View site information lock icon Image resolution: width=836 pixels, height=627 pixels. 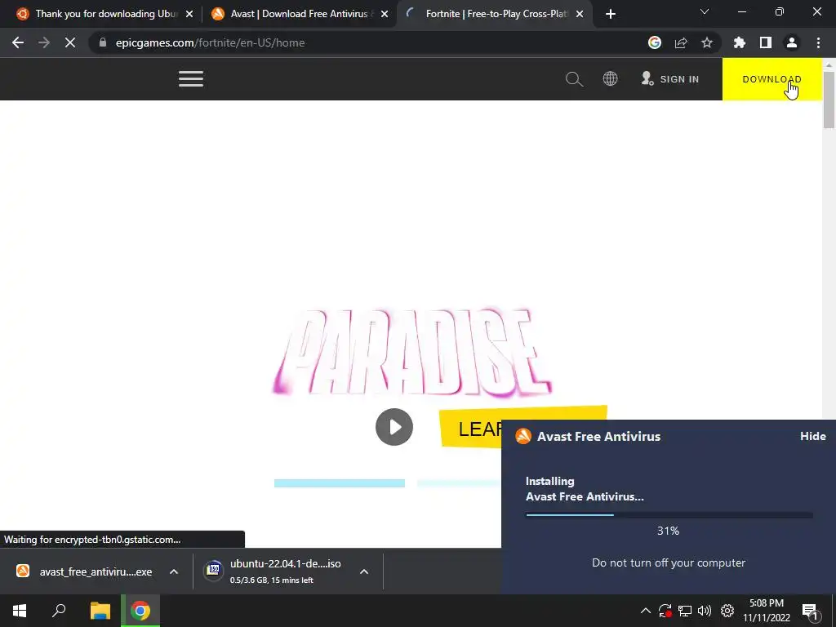point(103,42)
